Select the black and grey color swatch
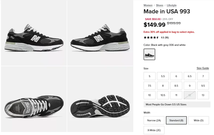 tap(149, 54)
